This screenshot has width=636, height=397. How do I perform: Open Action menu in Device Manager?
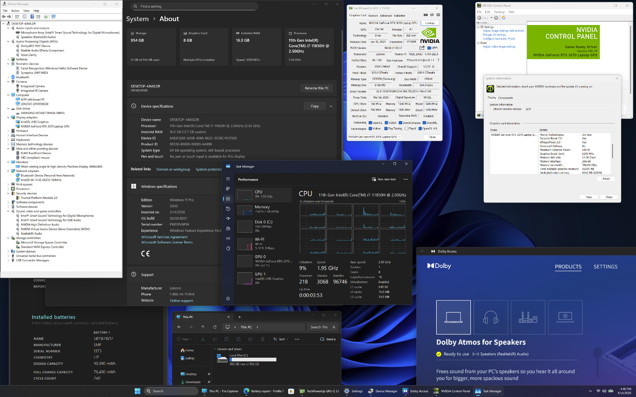(x=15, y=11)
